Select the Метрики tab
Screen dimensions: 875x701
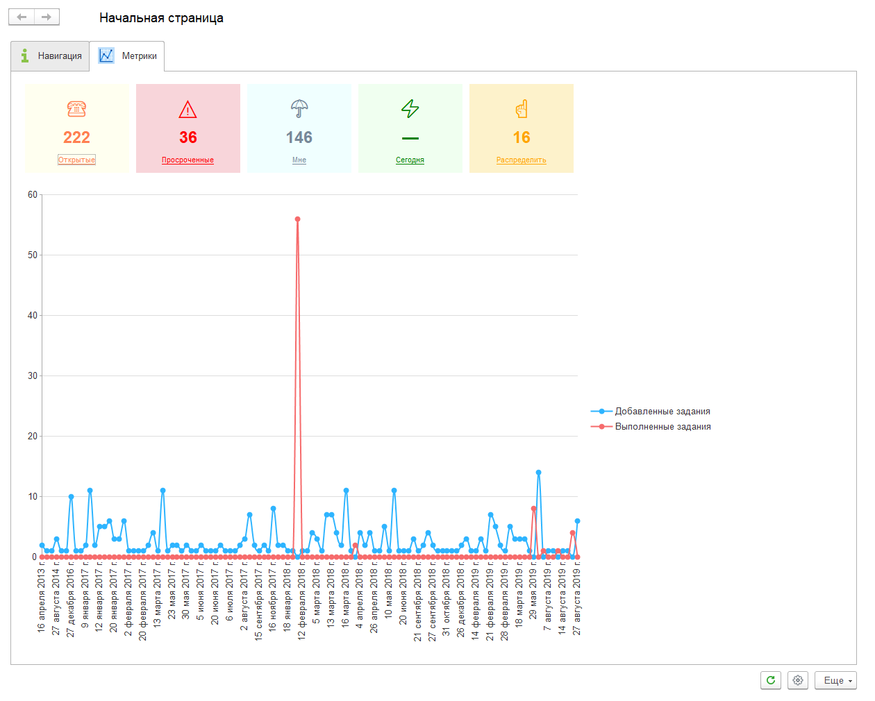click(x=128, y=56)
